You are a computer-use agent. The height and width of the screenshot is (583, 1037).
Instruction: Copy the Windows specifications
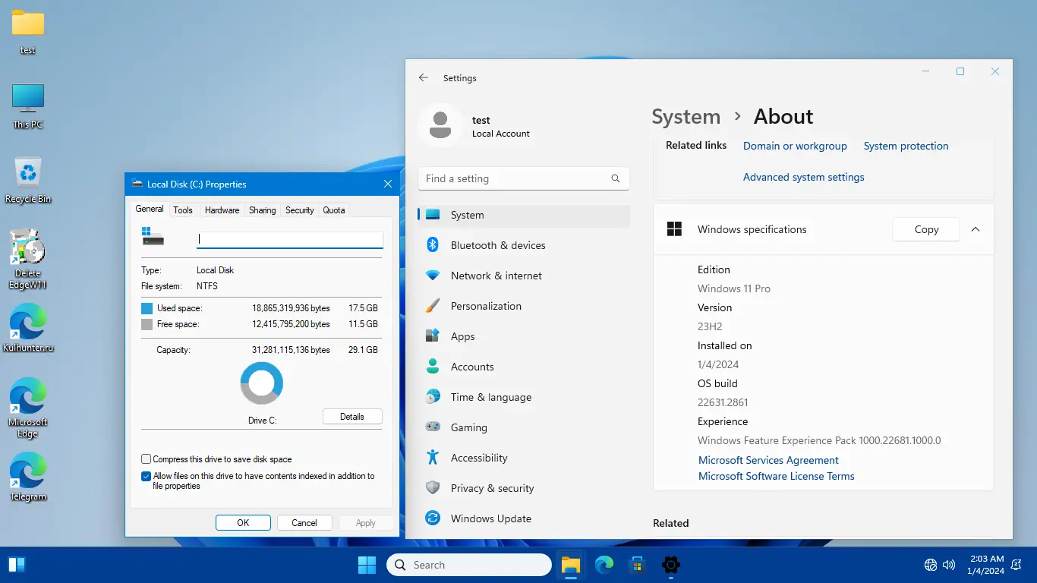coord(926,229)
